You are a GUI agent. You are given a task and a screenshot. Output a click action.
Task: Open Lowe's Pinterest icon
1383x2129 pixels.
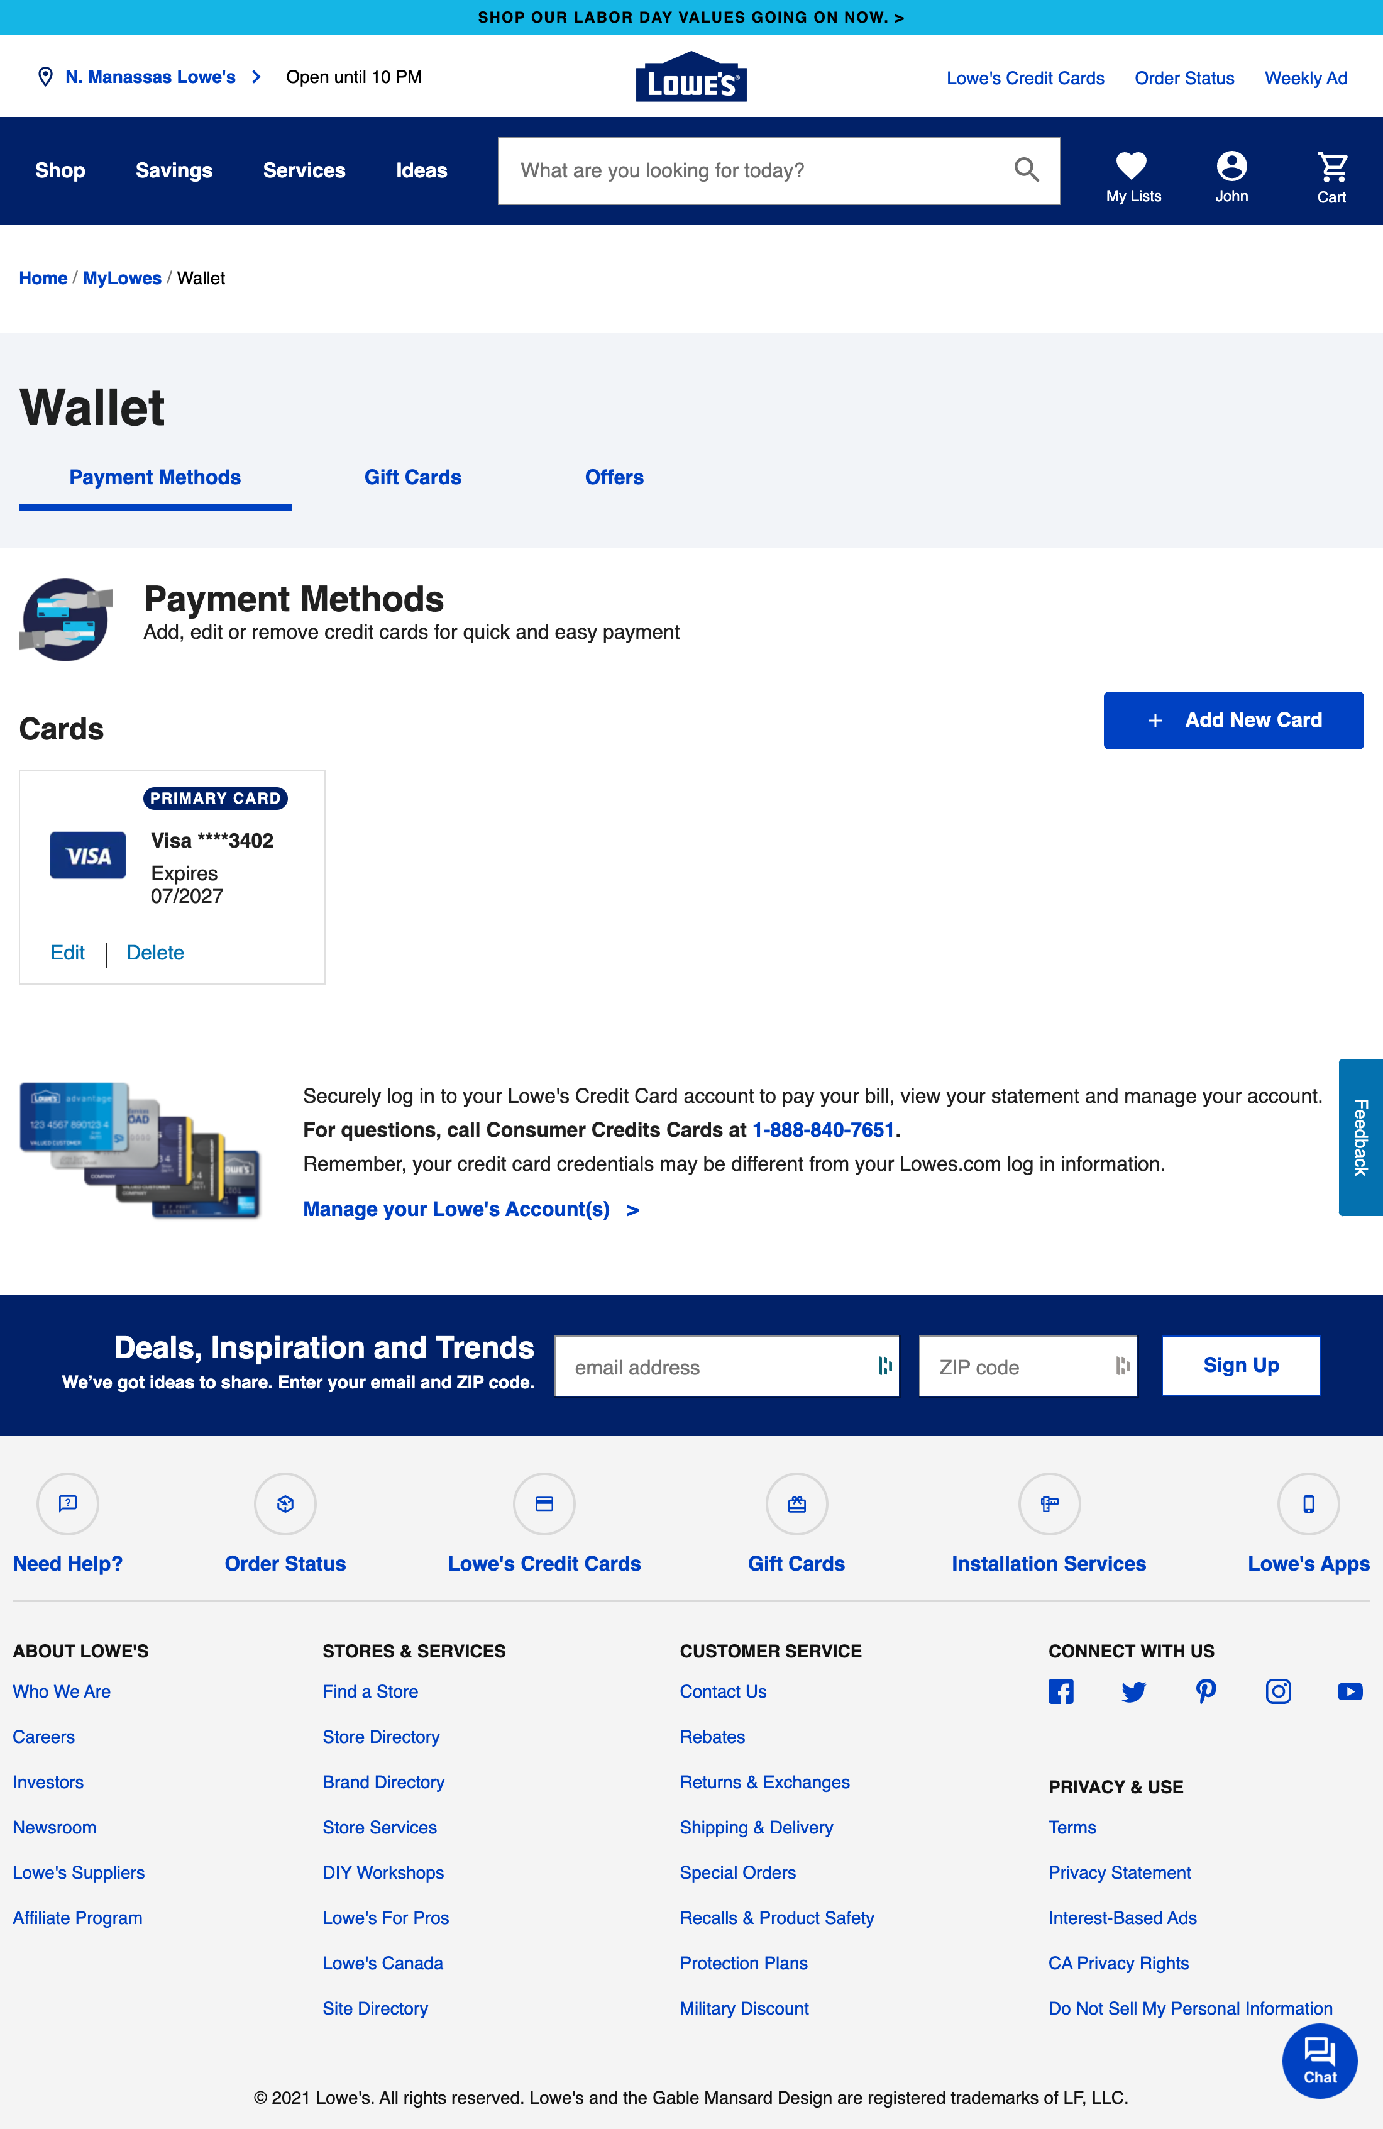pyautogui.click(x=1205, y=1691)
